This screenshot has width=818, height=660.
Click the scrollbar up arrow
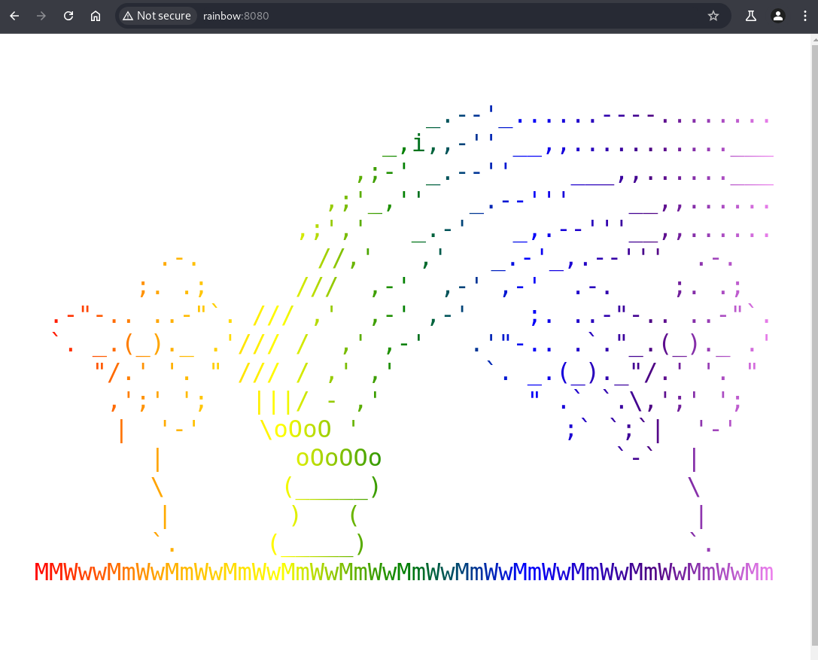pyautogui.click(x=814, y=38)
